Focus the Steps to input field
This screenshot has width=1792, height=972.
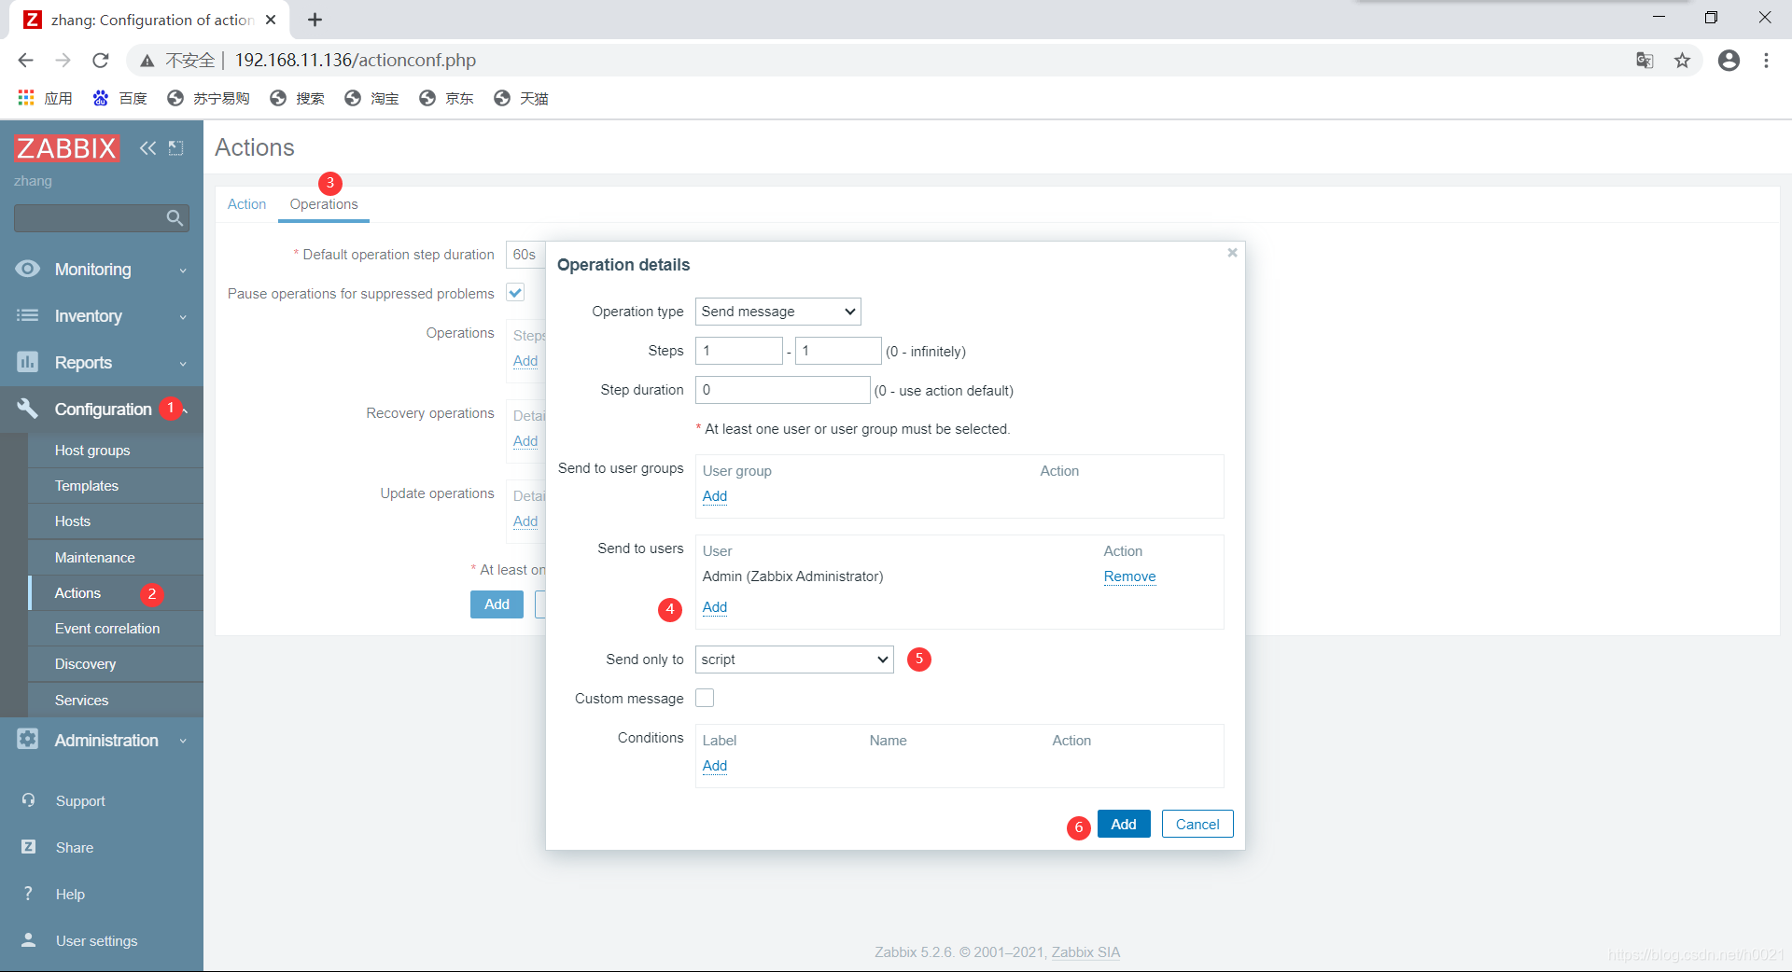tap(838, 351)
